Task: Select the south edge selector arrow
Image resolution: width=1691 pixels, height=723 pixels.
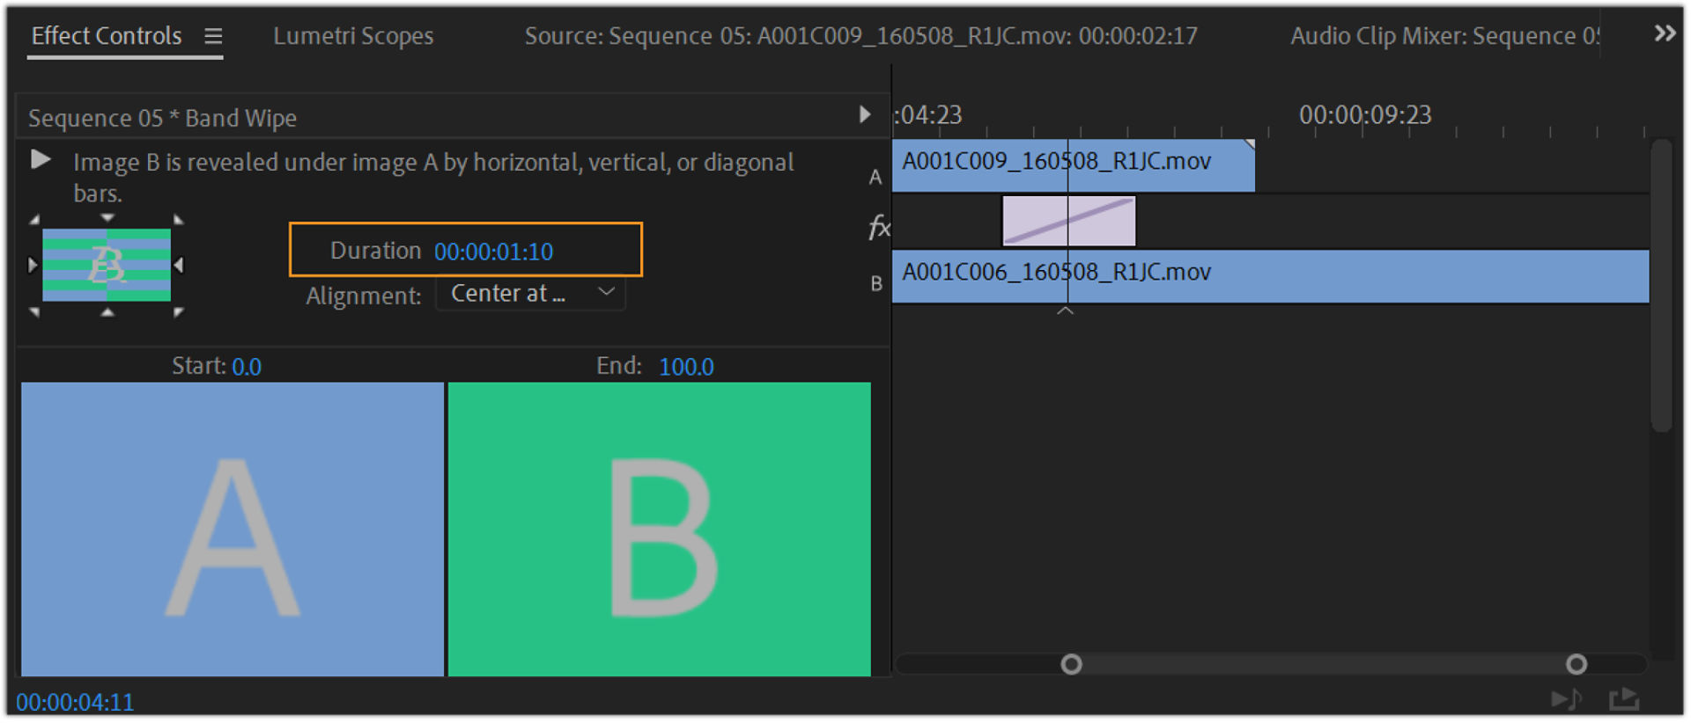Action: 107,312
